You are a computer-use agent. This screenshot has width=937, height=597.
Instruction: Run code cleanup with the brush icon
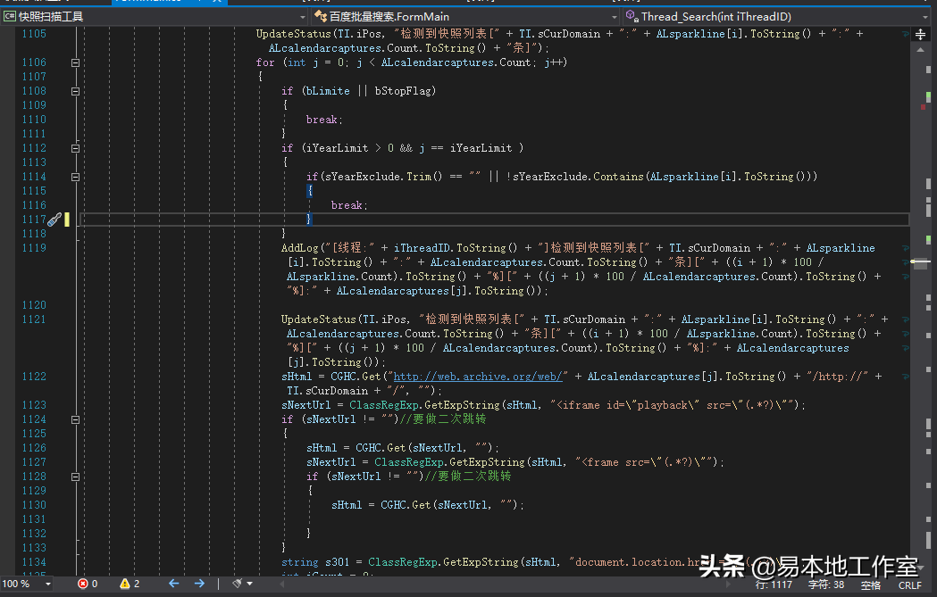click(238, 584)
